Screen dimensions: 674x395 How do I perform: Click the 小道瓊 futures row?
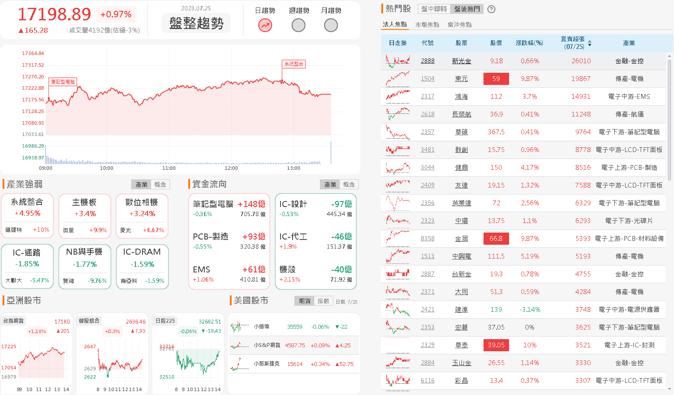(294, 327)
